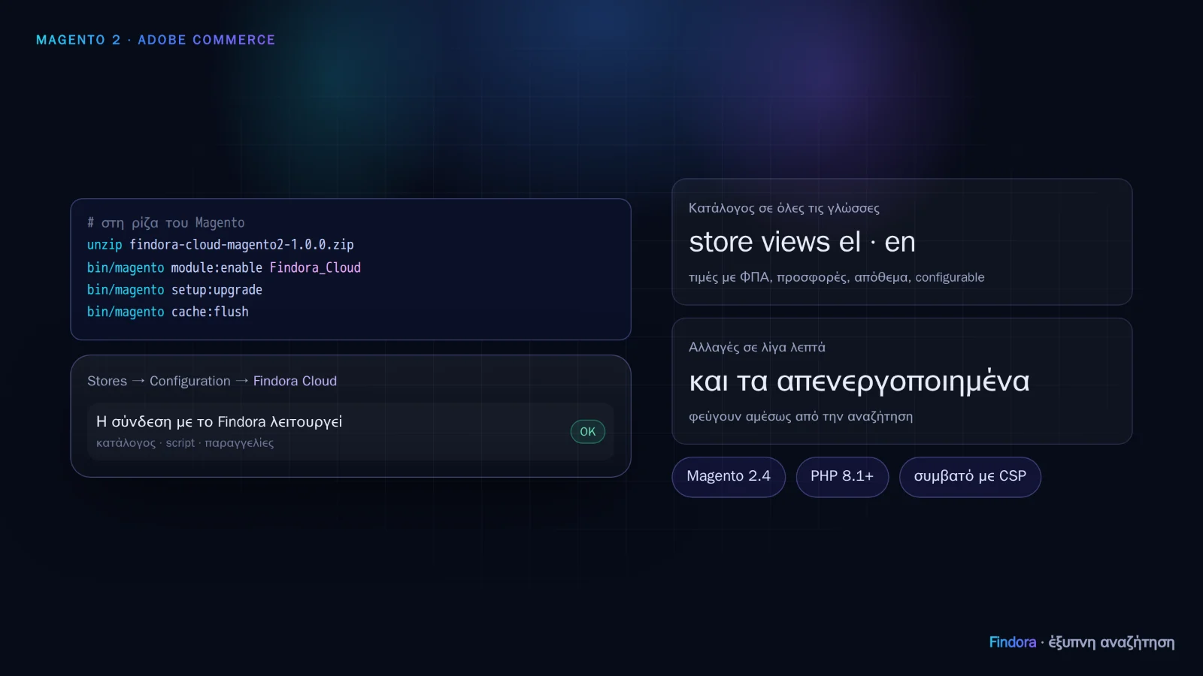Click the 'Stores → Configuration → Findora Cloud' breadcrumb text
Screen dimensions: 1203x676
click(x=212, y=382)
